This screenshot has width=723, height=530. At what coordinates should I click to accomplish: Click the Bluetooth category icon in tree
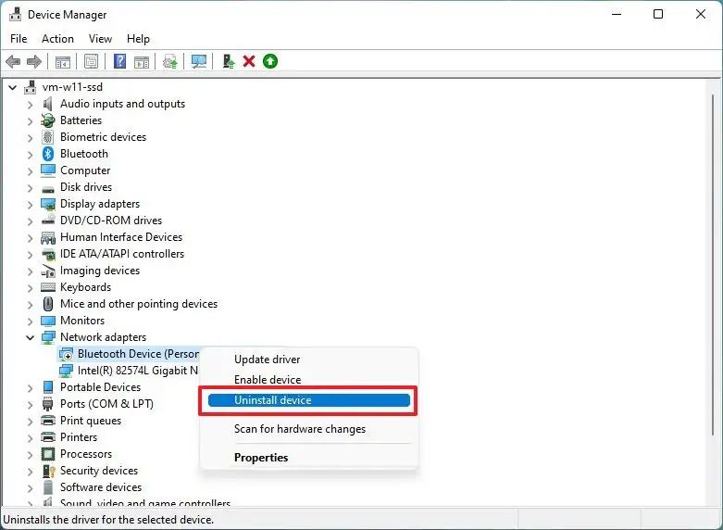(x=48, y=154)
